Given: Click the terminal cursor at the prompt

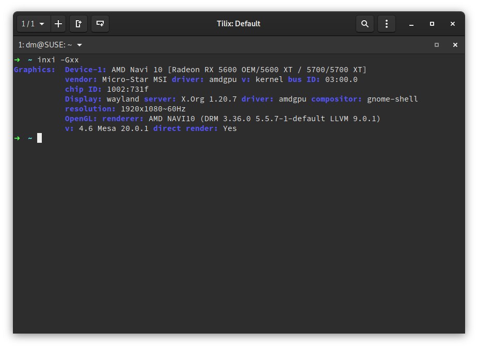Looking at the screenshot, I should [39, 138].
